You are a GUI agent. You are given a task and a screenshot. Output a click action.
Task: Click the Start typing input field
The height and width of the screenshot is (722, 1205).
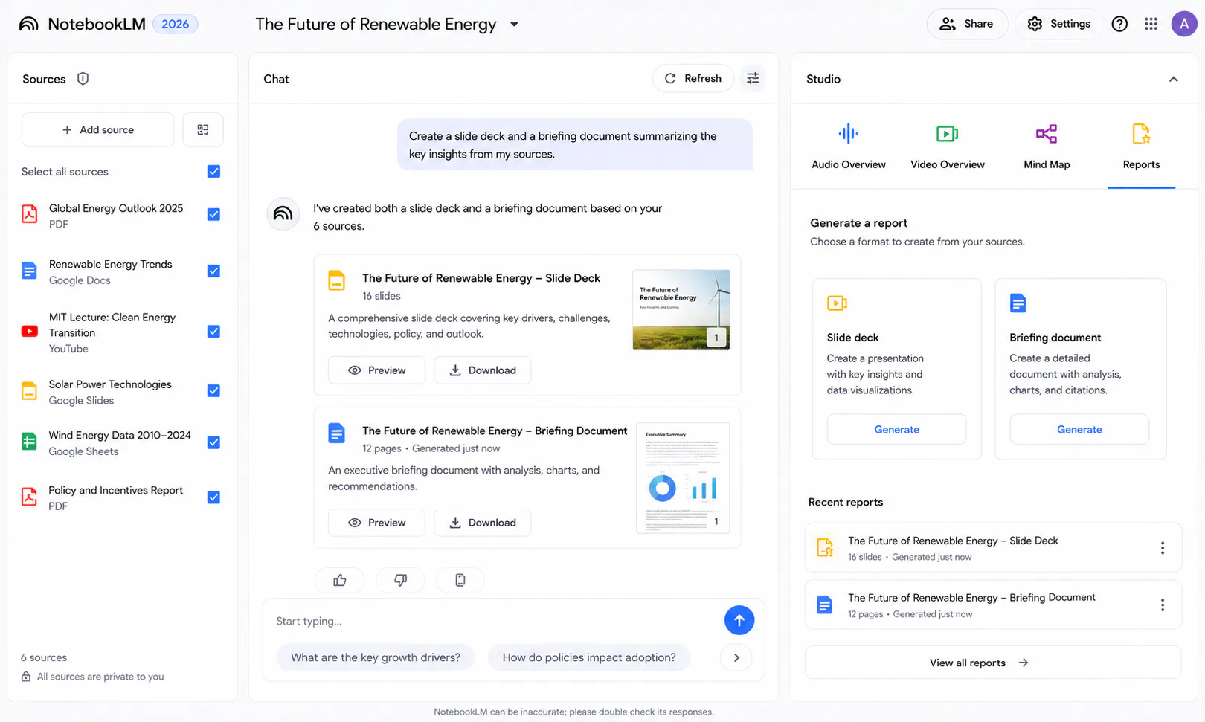point(494,621)
